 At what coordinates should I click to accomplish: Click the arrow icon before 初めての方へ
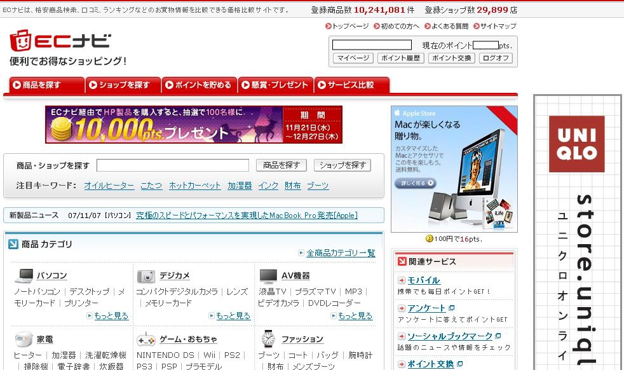(377, 26)
